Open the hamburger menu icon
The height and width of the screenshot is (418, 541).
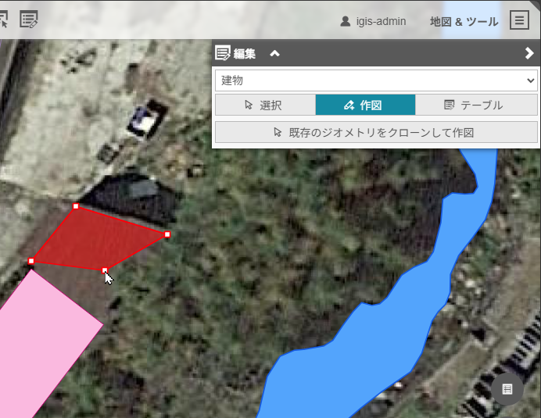pos(519,20)
